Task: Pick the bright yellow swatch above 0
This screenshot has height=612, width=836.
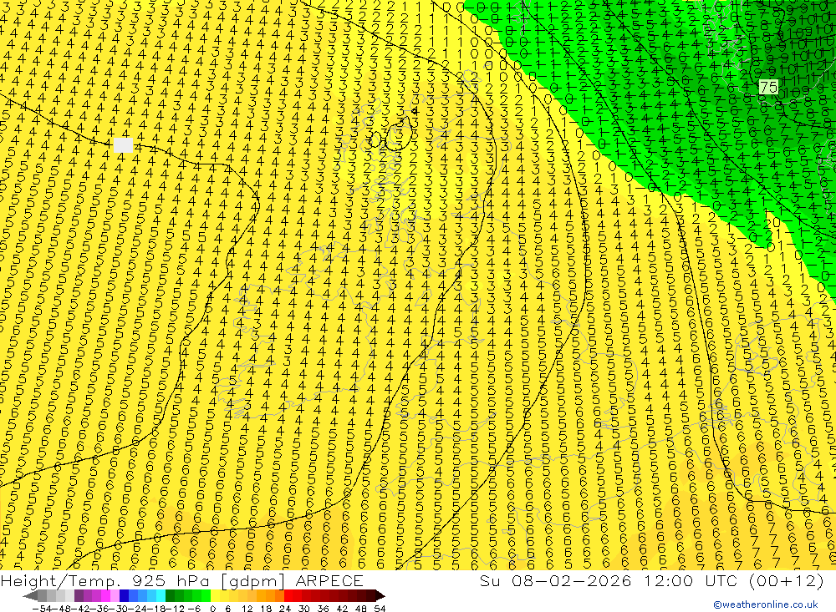Action: tap(216, 595)
